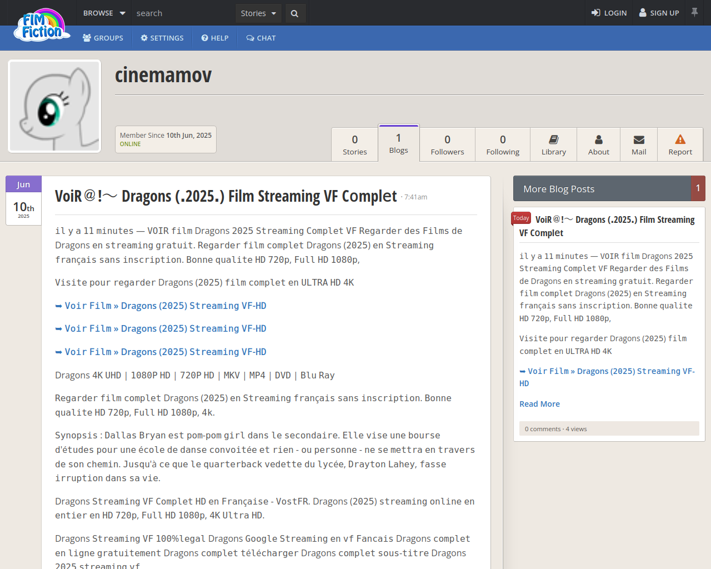Image resolution: width=711 pixels, height=569 pixels.
Task: Click the 7:41am timestamp
Action: tap(415, 197)
